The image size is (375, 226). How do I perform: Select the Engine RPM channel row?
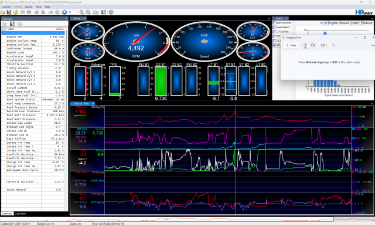tap(33, 36)
